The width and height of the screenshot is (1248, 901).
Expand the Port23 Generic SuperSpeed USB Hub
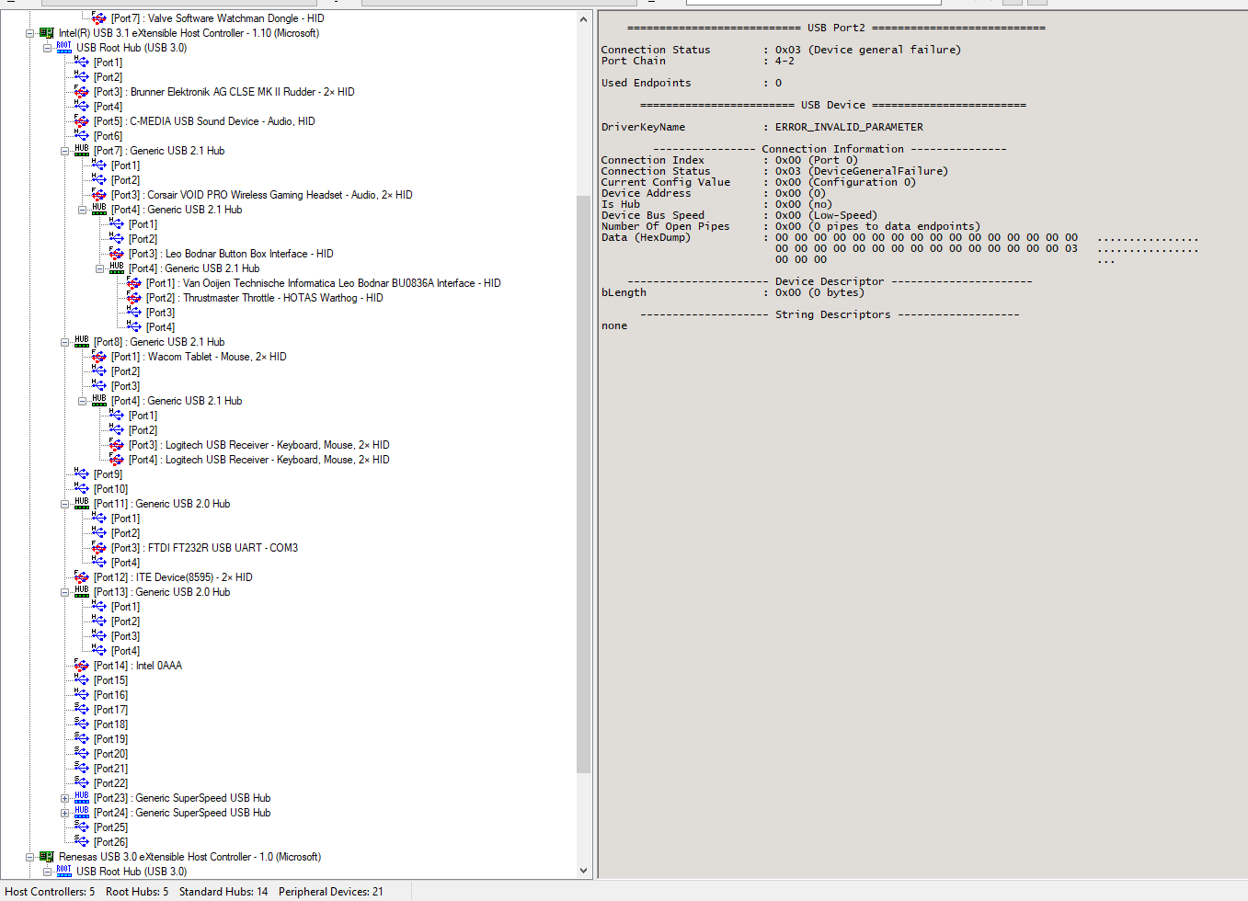tap(64, 798)
